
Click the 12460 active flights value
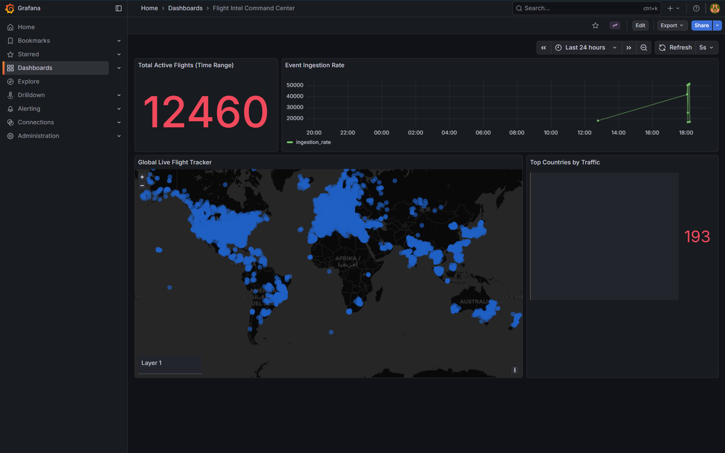(206, 112)
